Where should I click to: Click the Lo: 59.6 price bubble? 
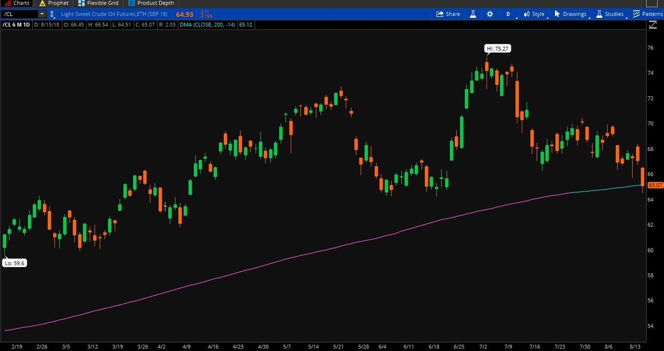point(14,263)
